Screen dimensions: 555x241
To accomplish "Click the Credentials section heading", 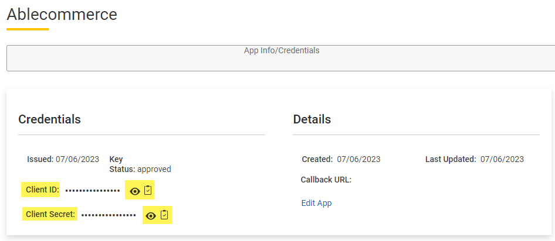I will point(49,119).
